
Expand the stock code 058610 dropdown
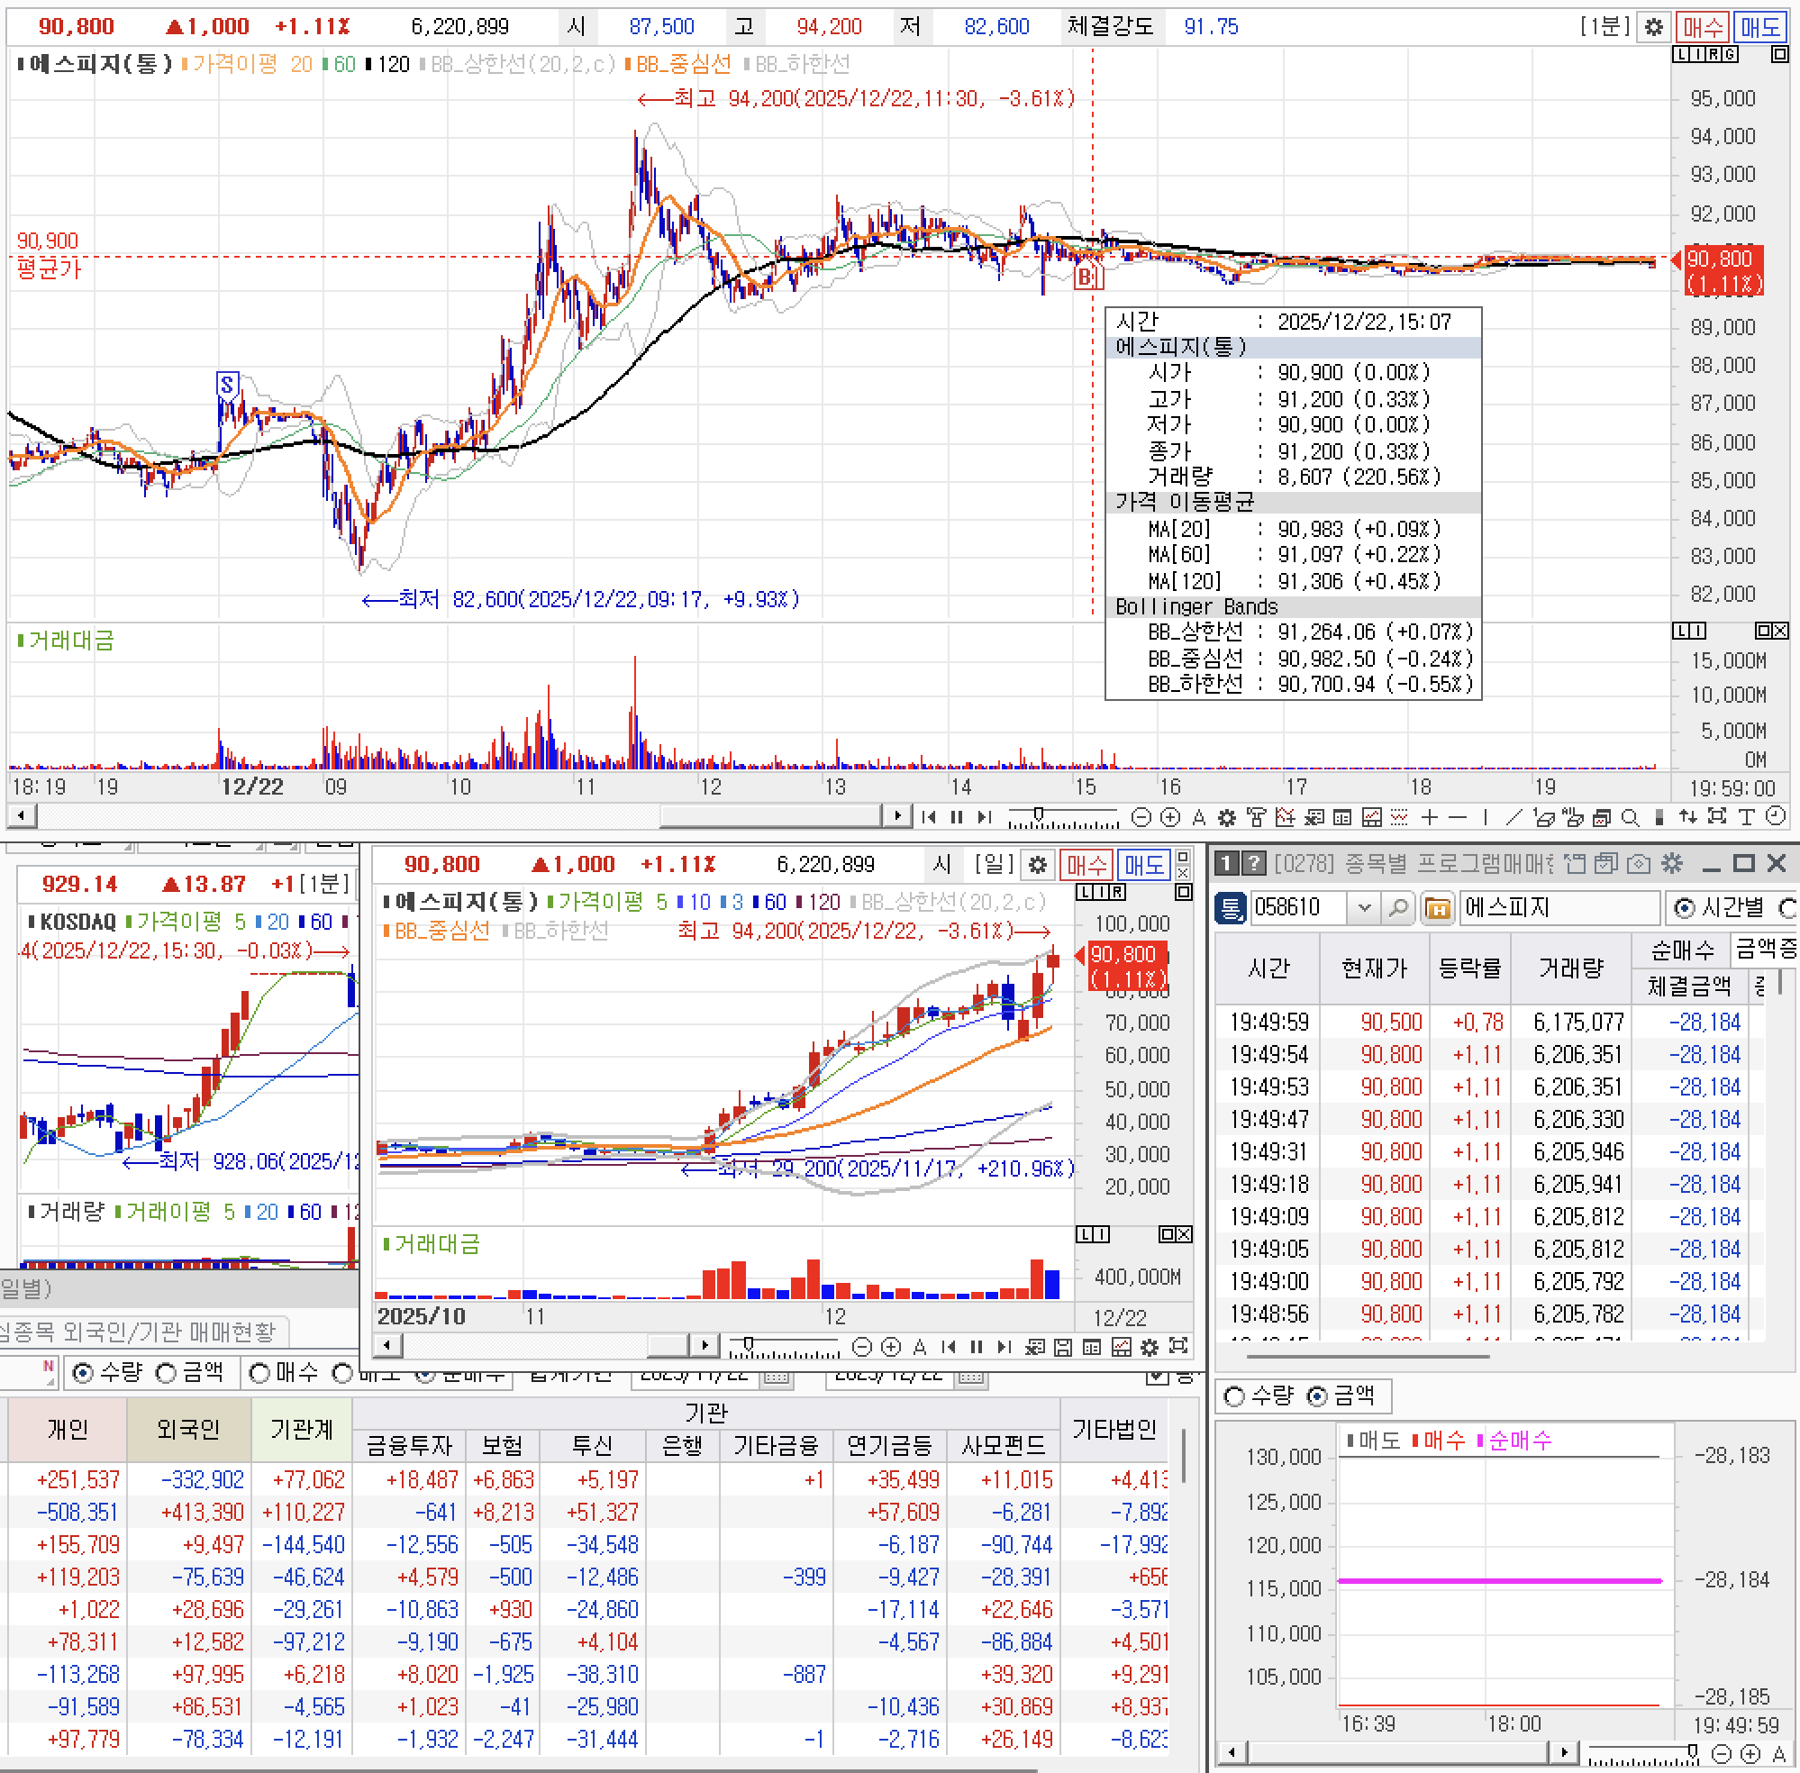click(1364, 907)
